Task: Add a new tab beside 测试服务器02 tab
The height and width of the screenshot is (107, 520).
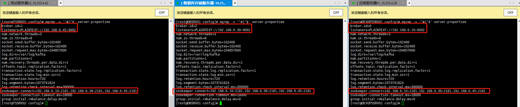Action: coord(61,3)
